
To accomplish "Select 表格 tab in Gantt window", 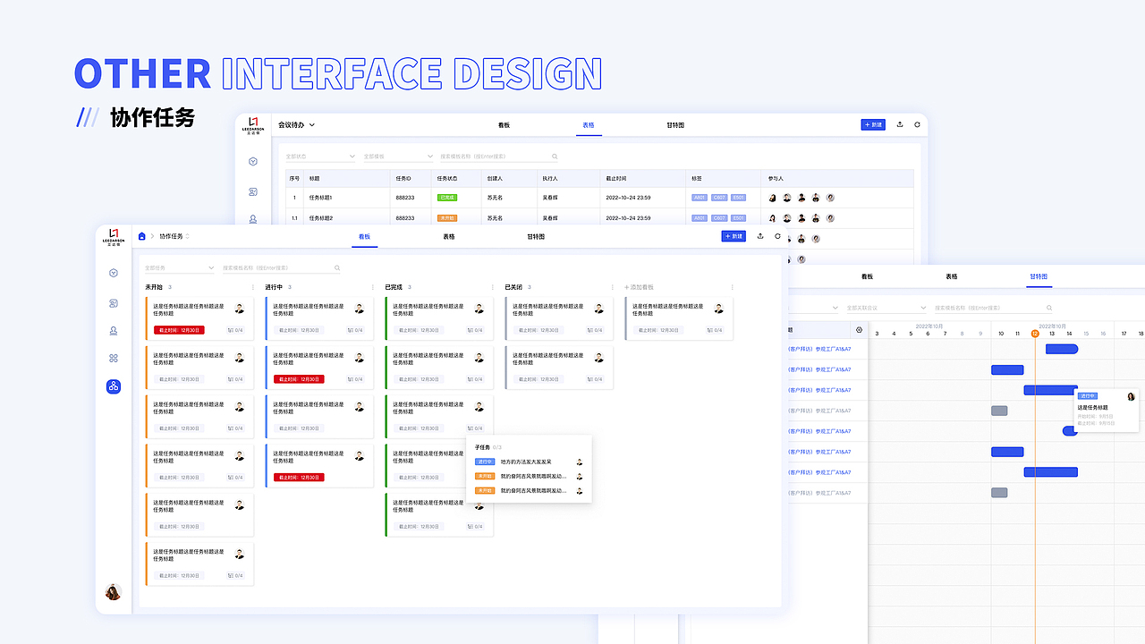I will coord(952,276).
